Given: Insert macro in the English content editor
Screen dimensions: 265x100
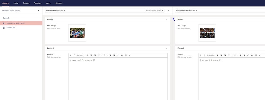Looking at the screenshot, I should [x=129, y=55].
